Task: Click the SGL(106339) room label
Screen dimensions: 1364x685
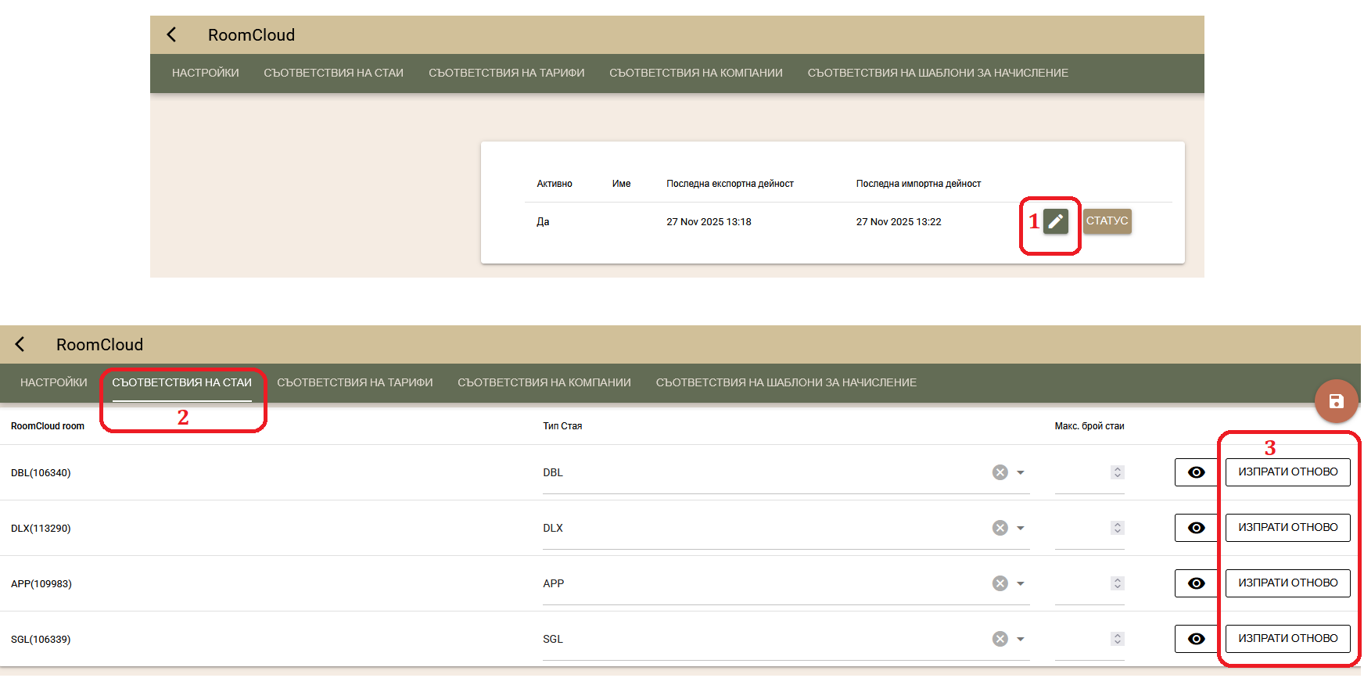Action: [x=41, y=640]
